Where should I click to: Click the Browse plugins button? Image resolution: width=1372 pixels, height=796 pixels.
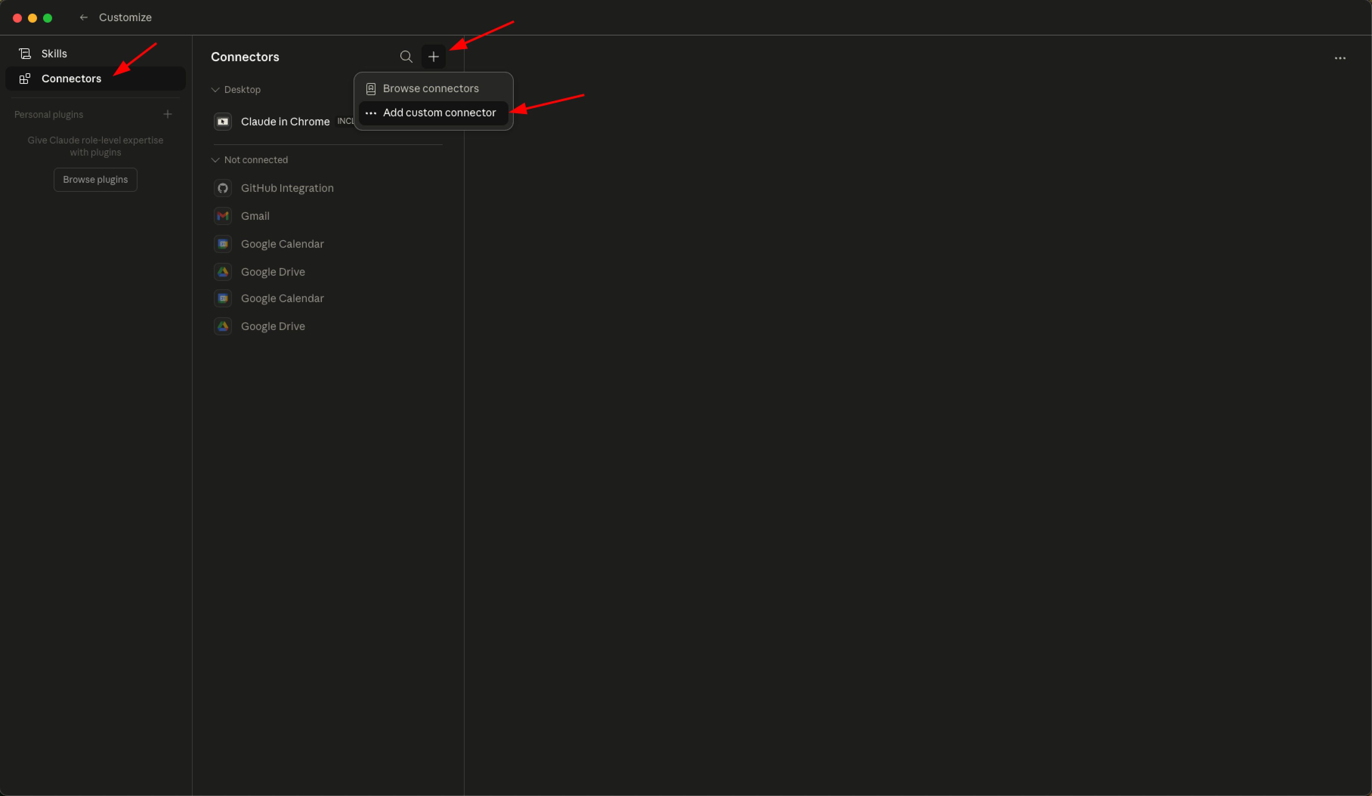point(95,179)
